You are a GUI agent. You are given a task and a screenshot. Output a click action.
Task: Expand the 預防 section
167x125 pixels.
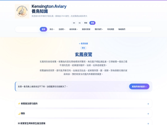pyautogui.click(x=83, y=114)
